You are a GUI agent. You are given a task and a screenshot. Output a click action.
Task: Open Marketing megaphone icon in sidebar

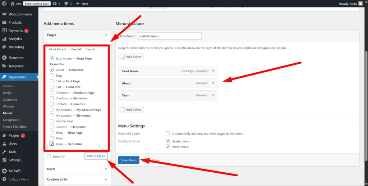coord(4,47)
